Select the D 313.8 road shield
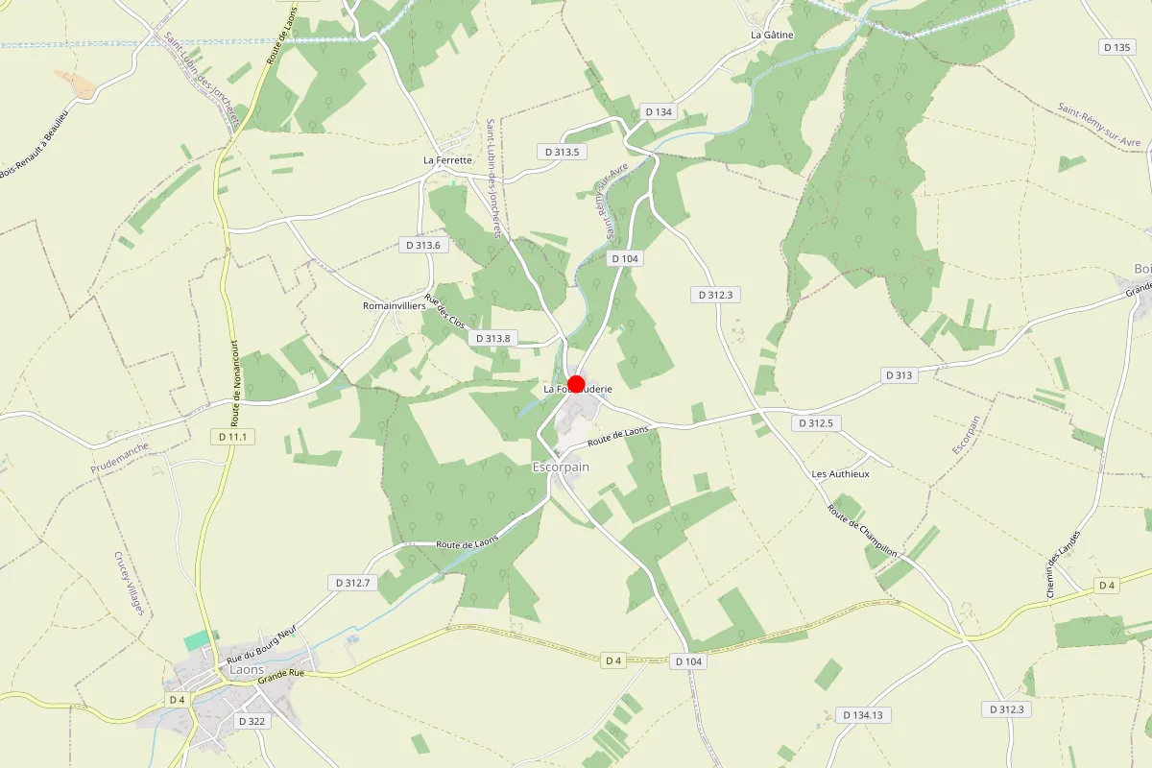The image size is (1152, 768). coord(493,338)
